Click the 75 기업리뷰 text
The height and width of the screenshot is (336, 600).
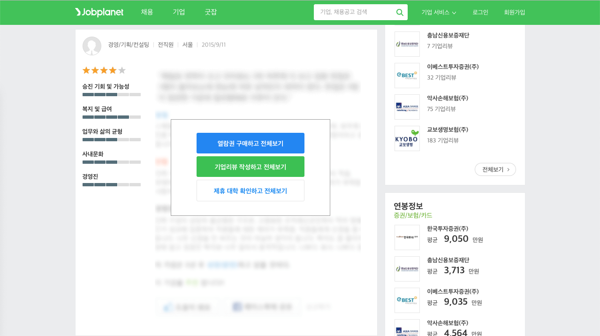[441, 109]
